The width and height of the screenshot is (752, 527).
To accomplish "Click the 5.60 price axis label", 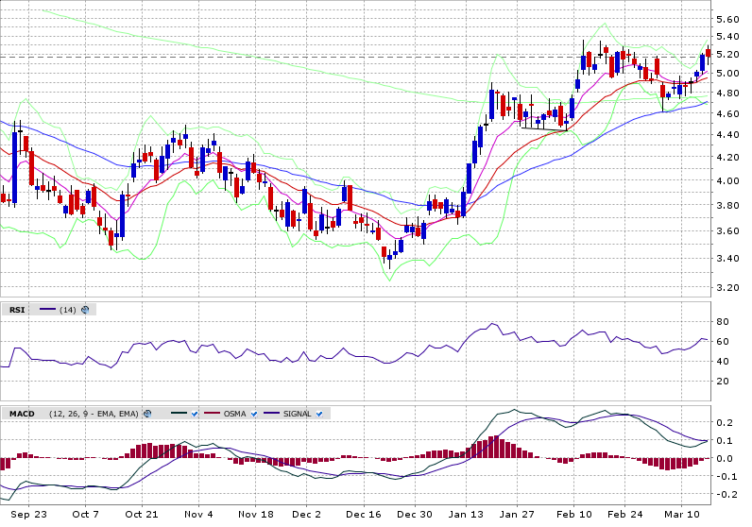I will tap(727, 19).
